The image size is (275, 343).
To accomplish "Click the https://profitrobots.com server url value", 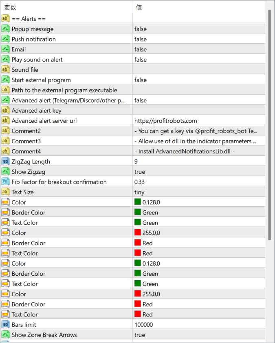I will 165,121.
